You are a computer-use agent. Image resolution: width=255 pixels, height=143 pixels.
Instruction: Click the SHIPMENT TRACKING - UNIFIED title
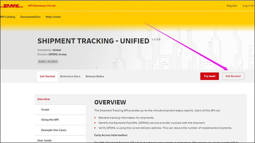point(93,41)
